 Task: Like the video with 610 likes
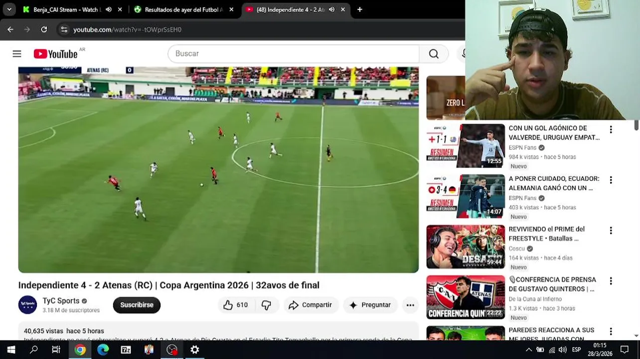(236, 305)
